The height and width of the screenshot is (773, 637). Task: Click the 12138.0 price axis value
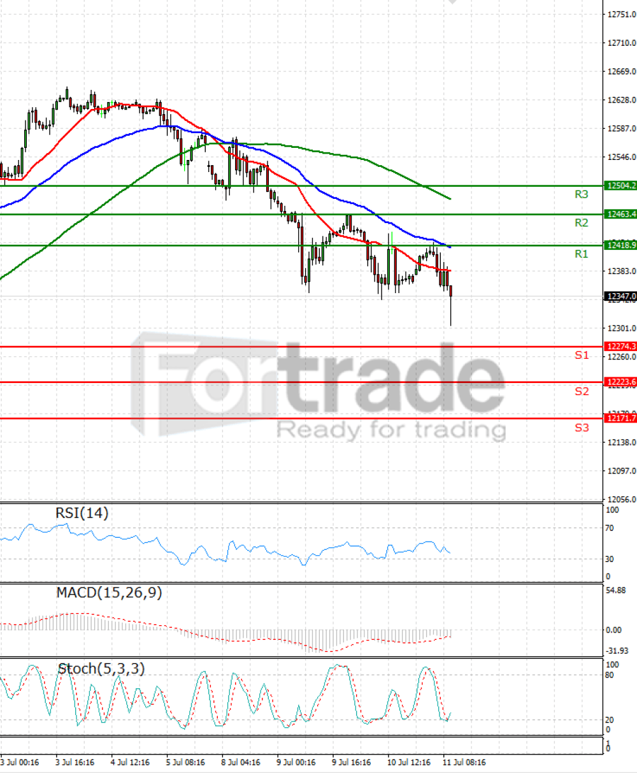[x=622, y=442]
